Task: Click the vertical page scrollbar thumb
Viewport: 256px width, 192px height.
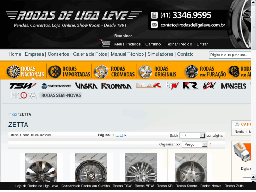Action: (x=254, y=27)
